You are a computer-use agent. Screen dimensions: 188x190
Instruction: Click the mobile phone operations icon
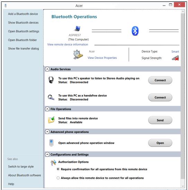[51, 143]
